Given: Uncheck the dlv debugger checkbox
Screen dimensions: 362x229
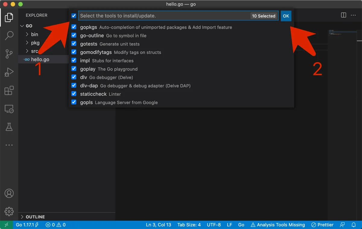Looking at the screenshot, I should pos(74,77).
